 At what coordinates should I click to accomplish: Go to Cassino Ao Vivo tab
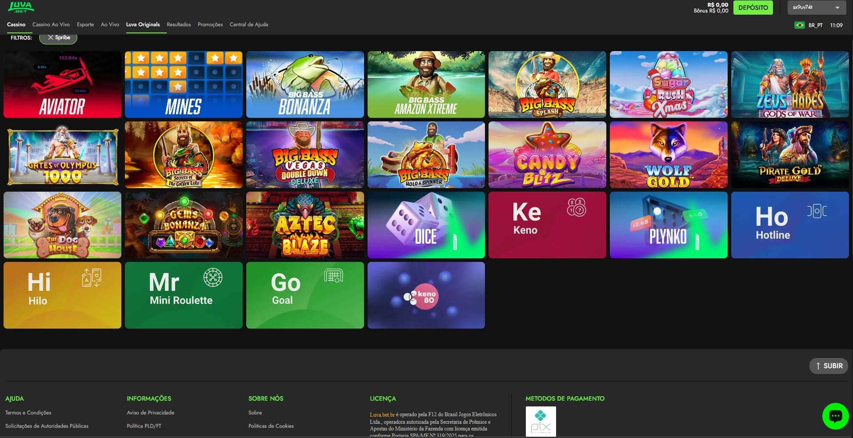(51, 24)
